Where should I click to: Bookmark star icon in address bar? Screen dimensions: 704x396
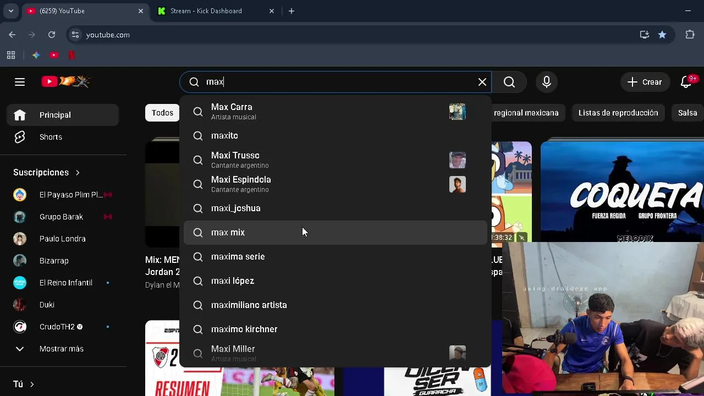[x=662, y=35]
